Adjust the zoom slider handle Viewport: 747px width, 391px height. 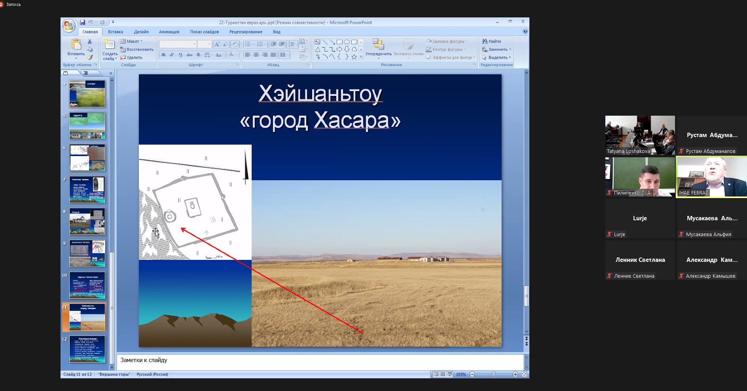point(493,374)
